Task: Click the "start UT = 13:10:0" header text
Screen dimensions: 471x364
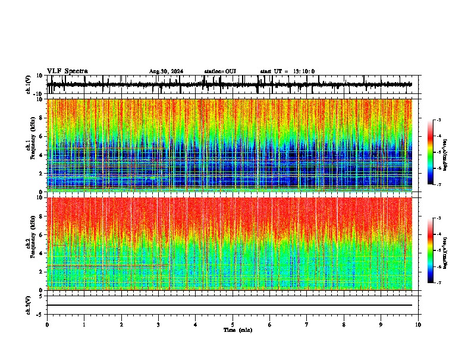Action: click(x=287, y=71)
